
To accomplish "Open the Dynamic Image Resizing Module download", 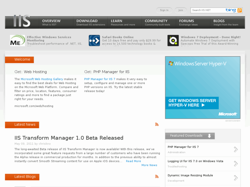I will [x=190, y=175].
